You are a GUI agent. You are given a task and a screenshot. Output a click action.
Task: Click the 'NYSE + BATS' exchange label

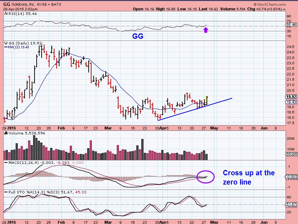tap(49, 4)
